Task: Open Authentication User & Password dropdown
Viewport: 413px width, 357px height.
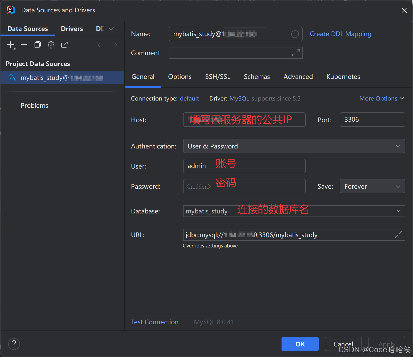Action: [294, 146]
